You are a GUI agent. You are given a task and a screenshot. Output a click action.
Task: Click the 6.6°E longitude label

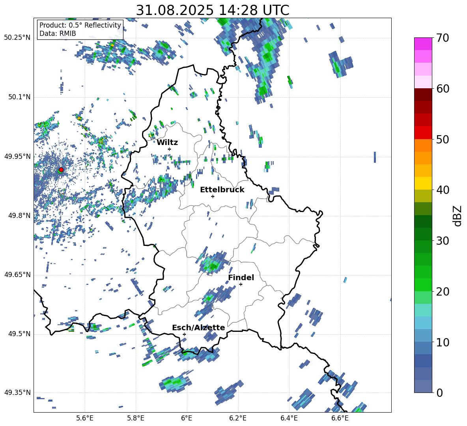pos(340,418)
